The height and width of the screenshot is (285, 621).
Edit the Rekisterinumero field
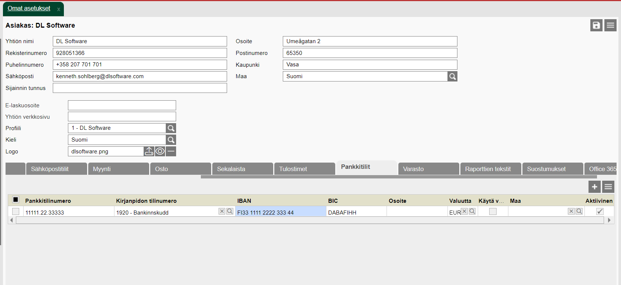[140, 53]
